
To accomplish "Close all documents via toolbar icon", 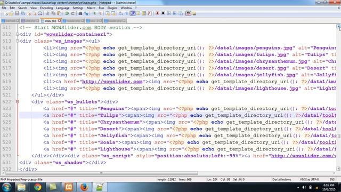I will click(x=35, y=13).
